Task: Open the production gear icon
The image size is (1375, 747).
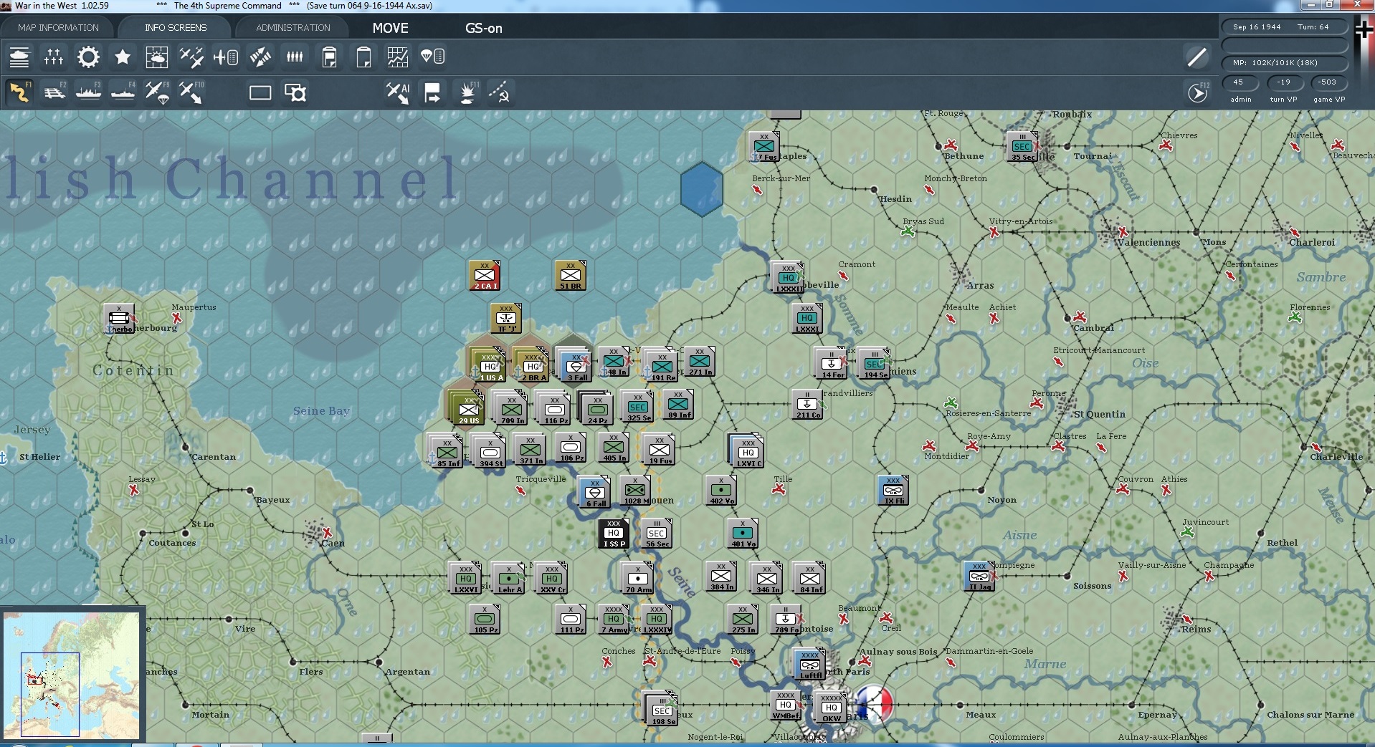Action: point(88,57)
